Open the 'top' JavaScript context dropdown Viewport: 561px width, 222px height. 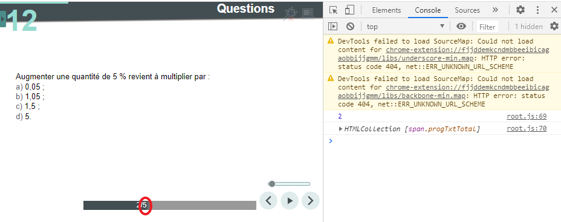click(x=406, y=27)
